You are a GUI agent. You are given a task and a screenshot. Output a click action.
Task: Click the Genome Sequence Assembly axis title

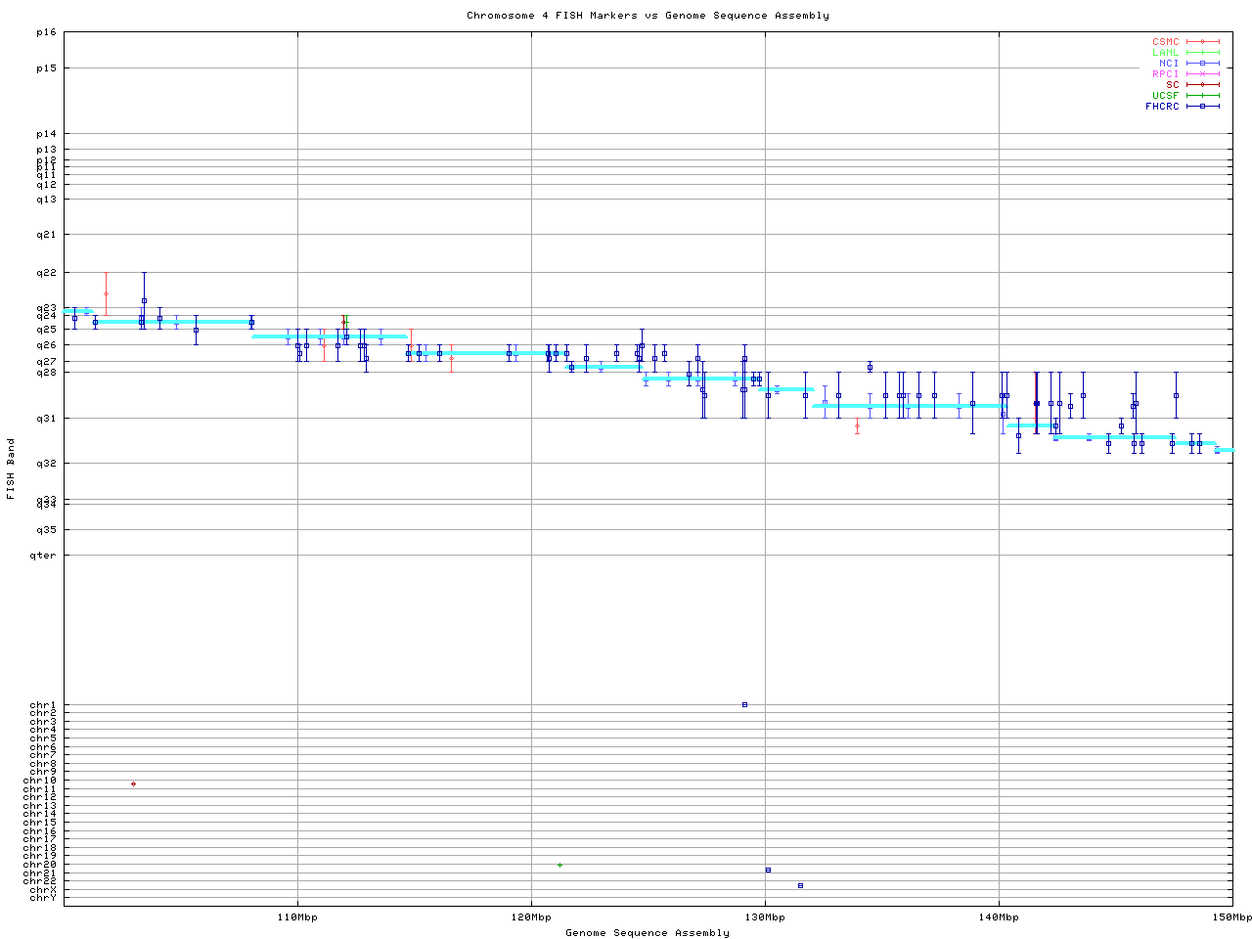[648, 933]
